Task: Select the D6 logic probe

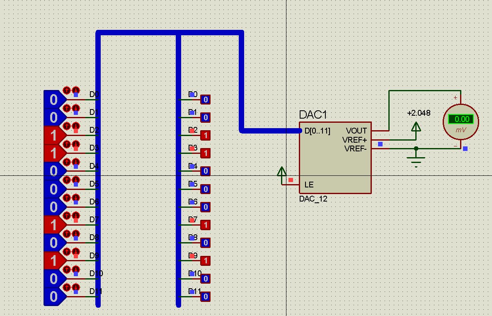Action: click(206, 207)
